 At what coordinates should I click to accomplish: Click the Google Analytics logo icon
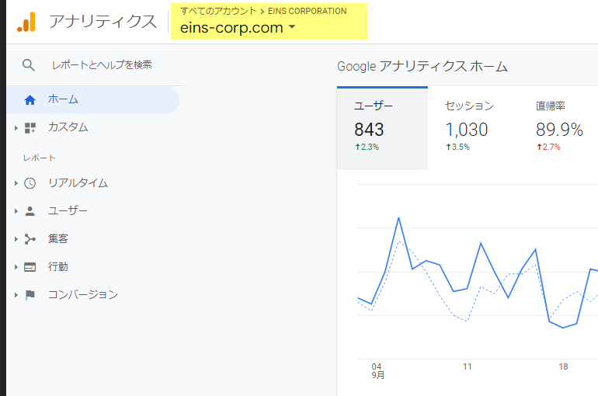tap(26, 22)
